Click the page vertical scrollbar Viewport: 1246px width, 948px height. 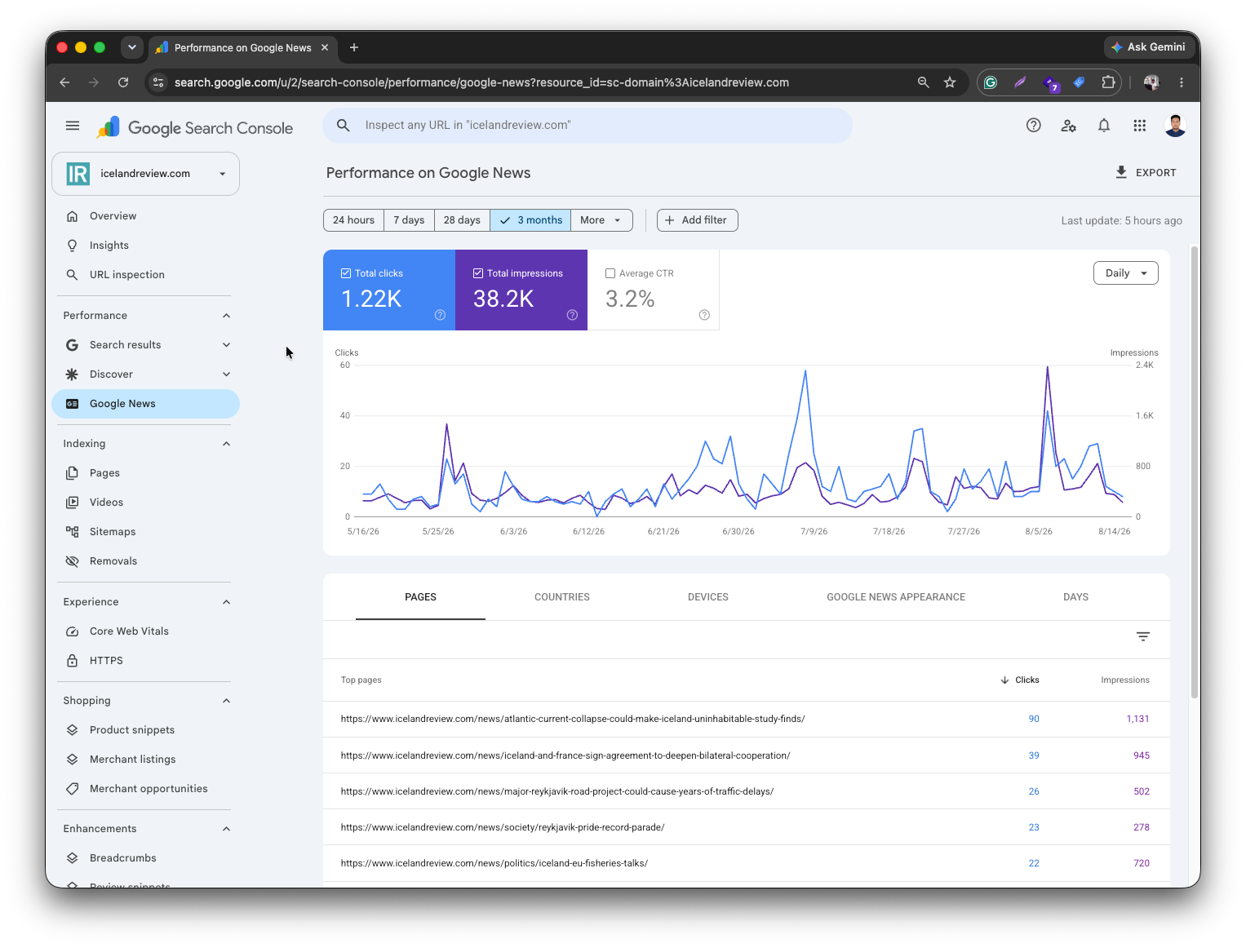pos(1194,472)
